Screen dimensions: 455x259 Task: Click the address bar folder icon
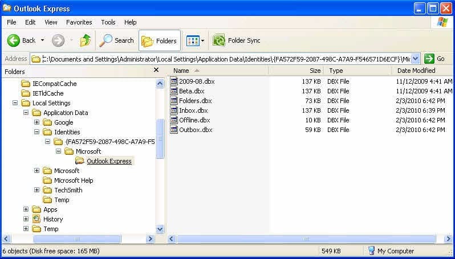coord(36,59)
